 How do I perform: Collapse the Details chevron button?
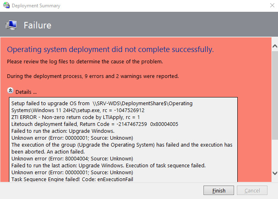pyautogui.click(x=10, y=91)
